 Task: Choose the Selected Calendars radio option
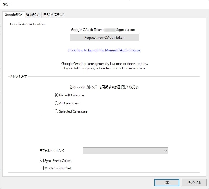pos(71,111)
